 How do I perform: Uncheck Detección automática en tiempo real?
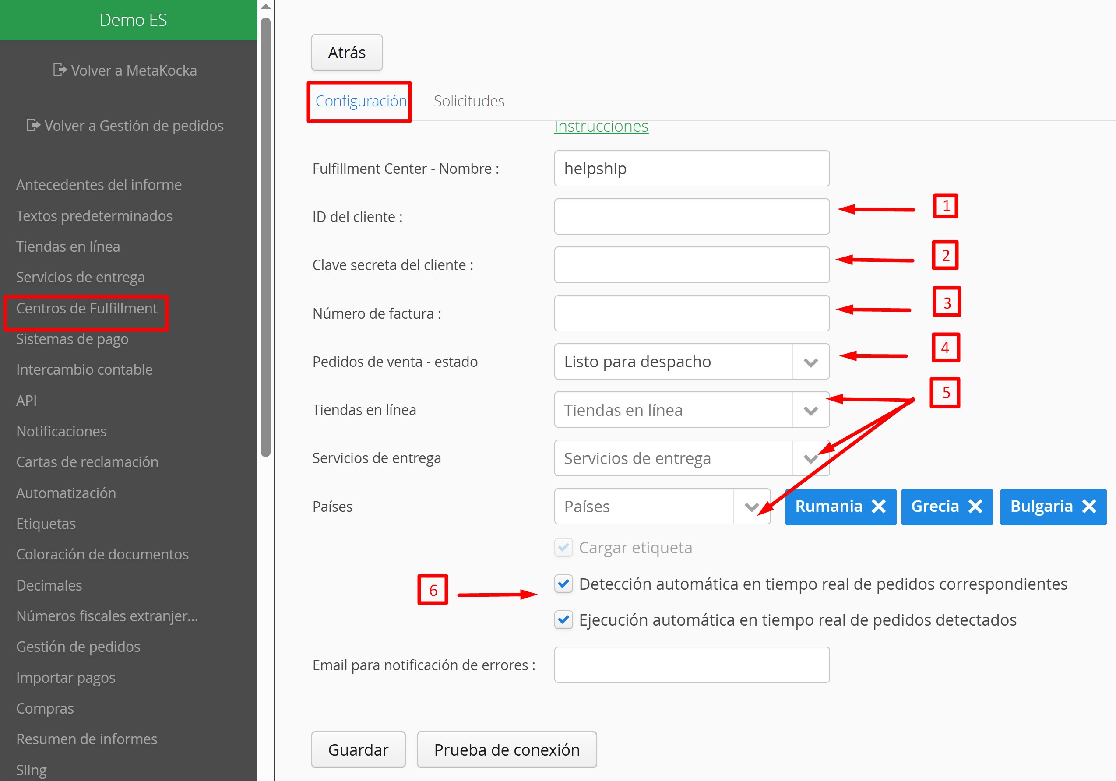[564, 584]
